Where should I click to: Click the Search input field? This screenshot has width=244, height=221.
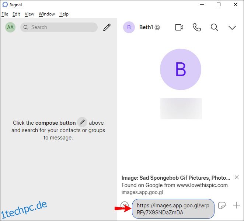click(59, 27)
